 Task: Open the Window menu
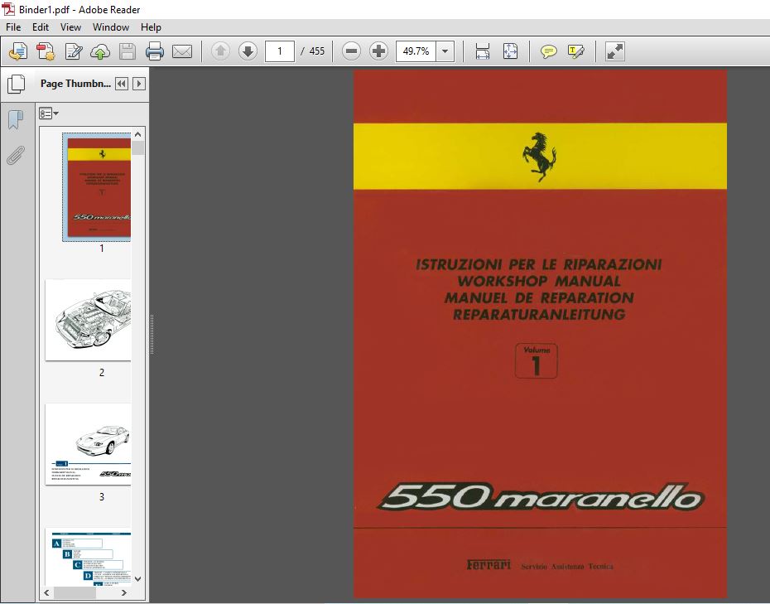(110, 27)
